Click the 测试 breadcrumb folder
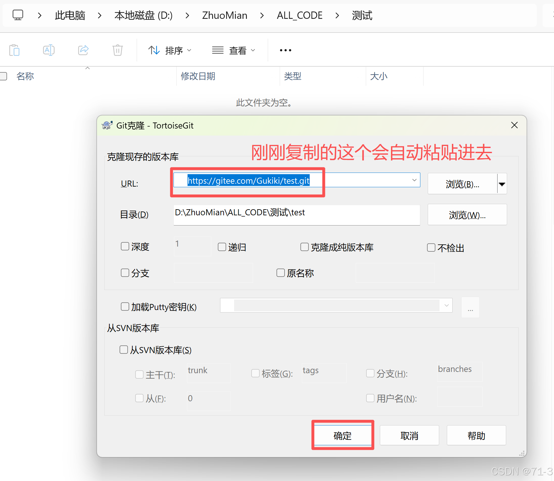Viewport: 554px width, 481px height. (x=362, y=15)
